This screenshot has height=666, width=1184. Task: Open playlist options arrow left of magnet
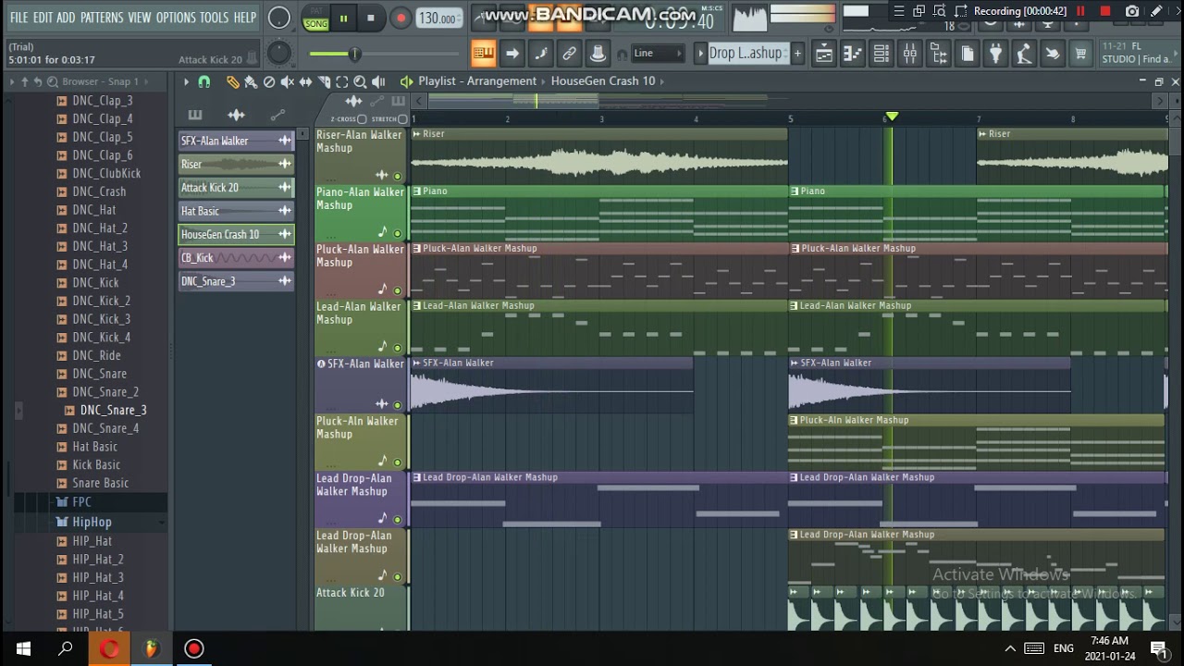[x=186, y=81]
